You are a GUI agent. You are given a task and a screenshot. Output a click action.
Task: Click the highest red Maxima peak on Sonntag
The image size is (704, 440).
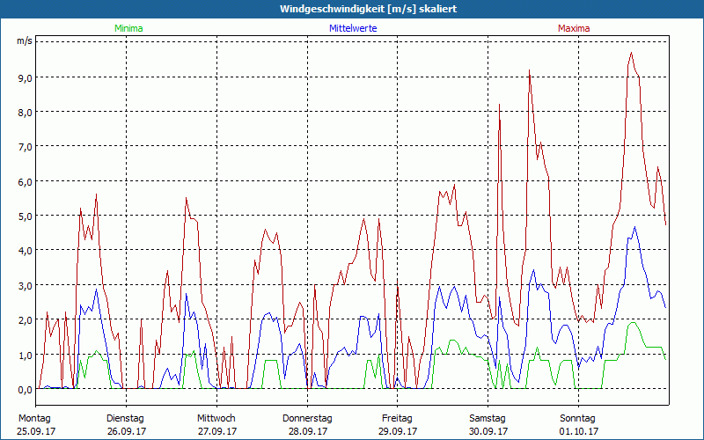[x=631, y=53]
